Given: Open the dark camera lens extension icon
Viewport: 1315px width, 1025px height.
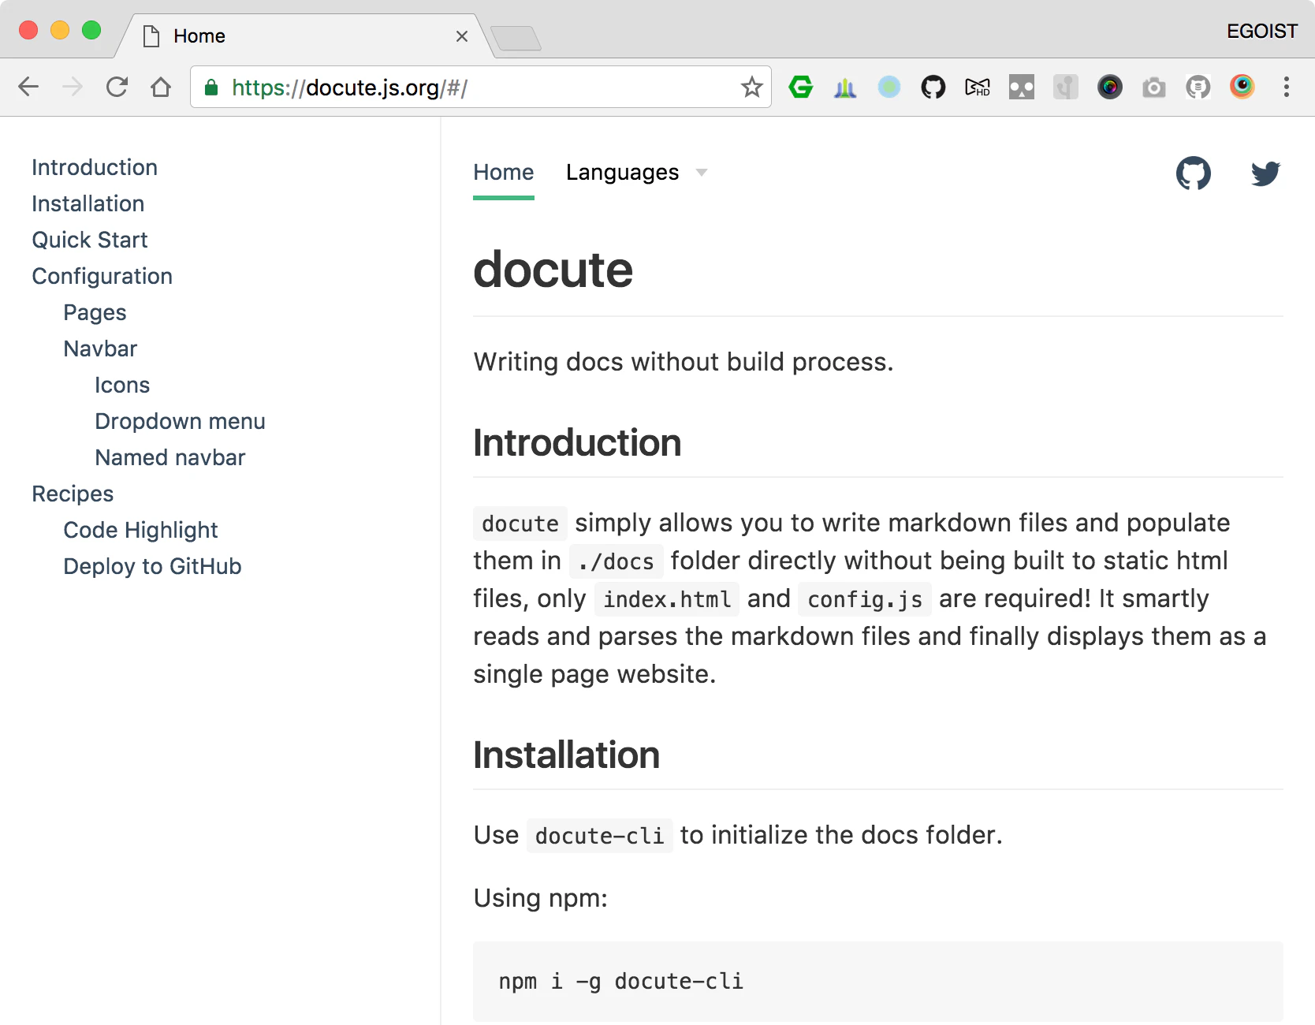Looking at the screenshot, I should pyautogui.click(x=1110, y=87).
